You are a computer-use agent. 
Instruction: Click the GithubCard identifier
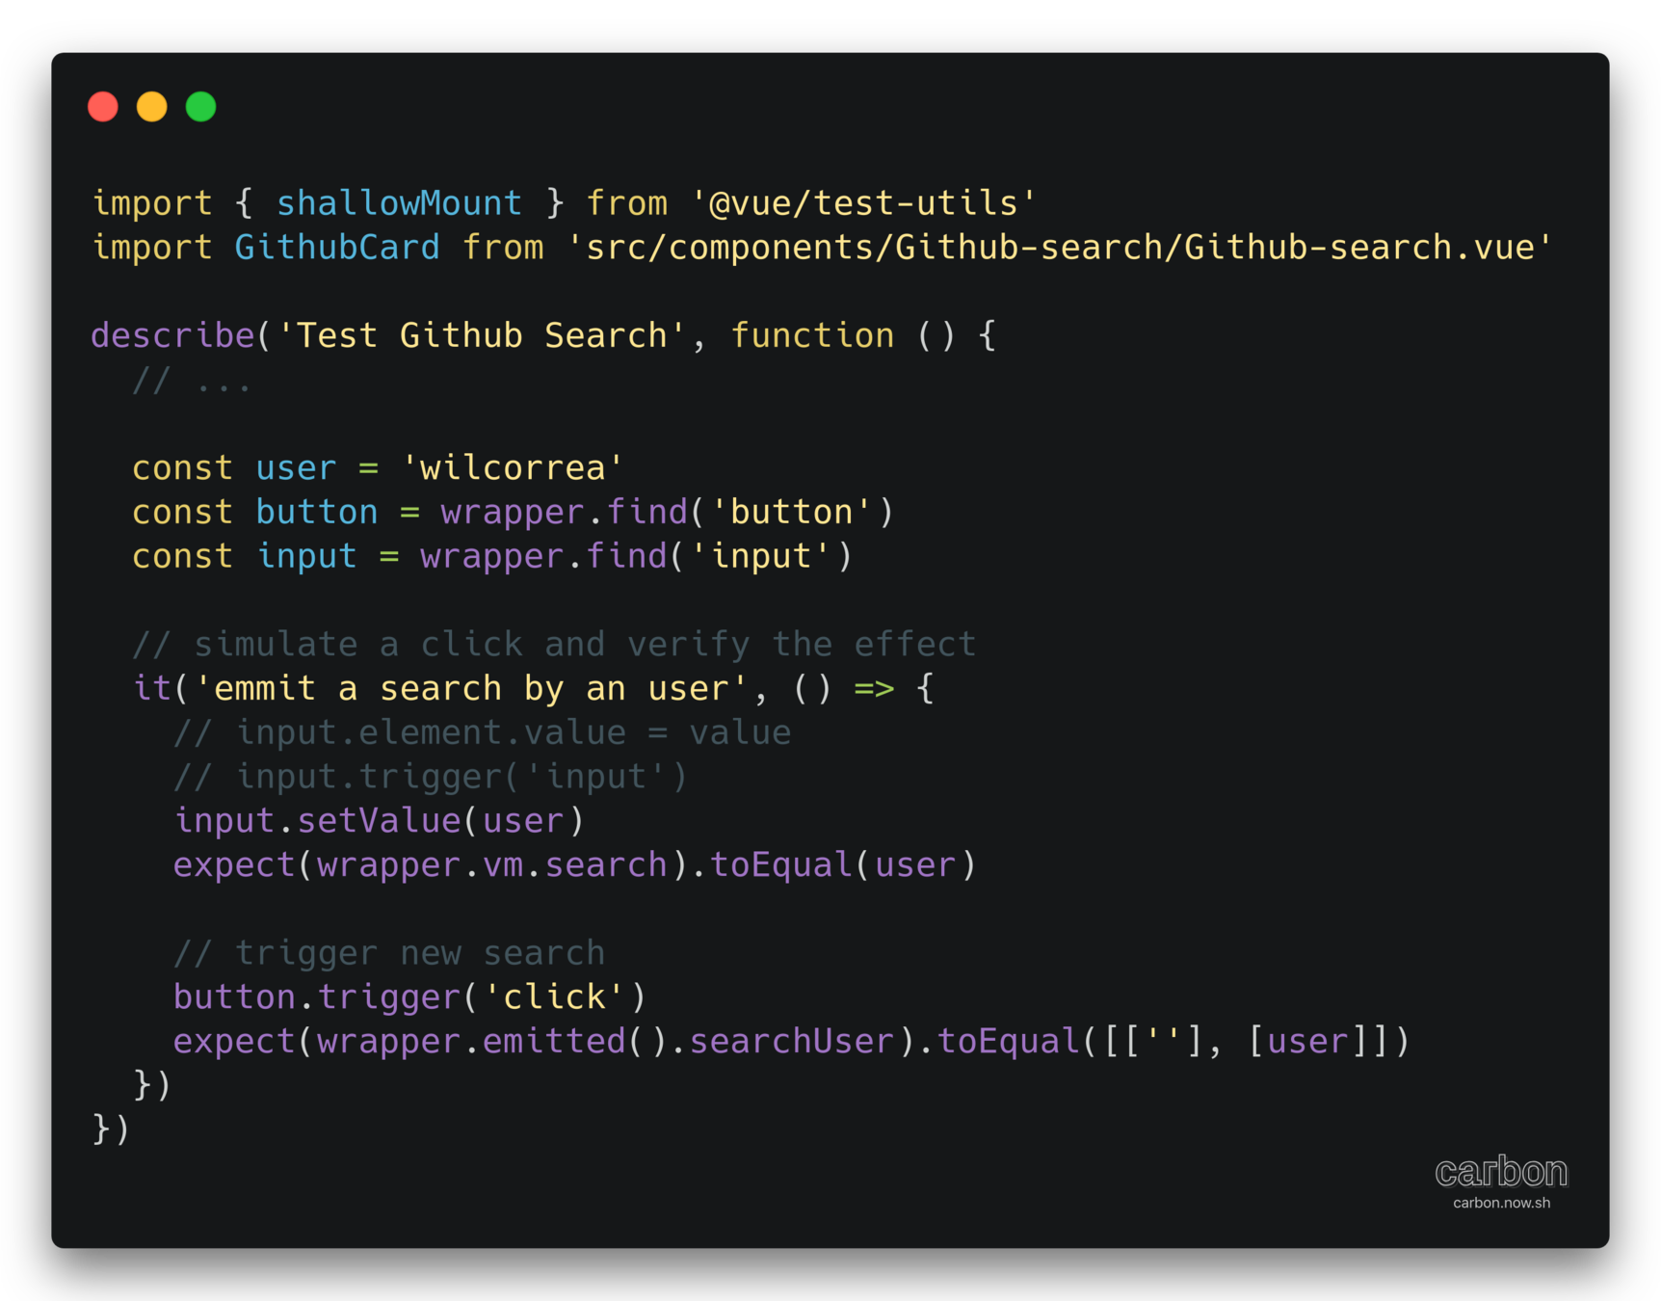(x=337, y=248)
